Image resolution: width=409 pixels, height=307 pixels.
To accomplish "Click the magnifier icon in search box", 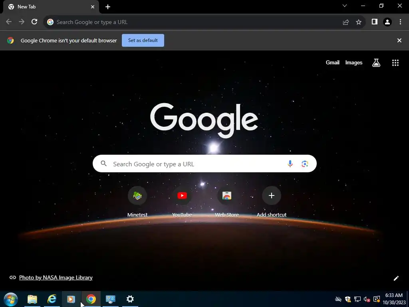I will [104, 163].
